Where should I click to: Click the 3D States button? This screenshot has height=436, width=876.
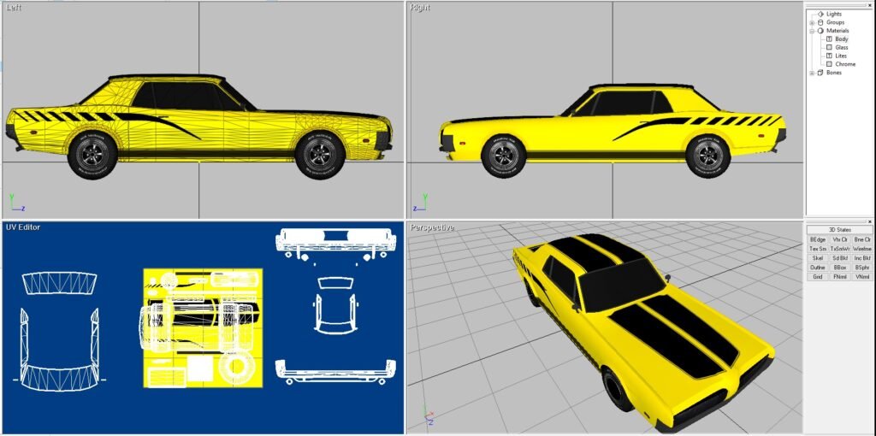pyautogui.click(x=839, y=230)
